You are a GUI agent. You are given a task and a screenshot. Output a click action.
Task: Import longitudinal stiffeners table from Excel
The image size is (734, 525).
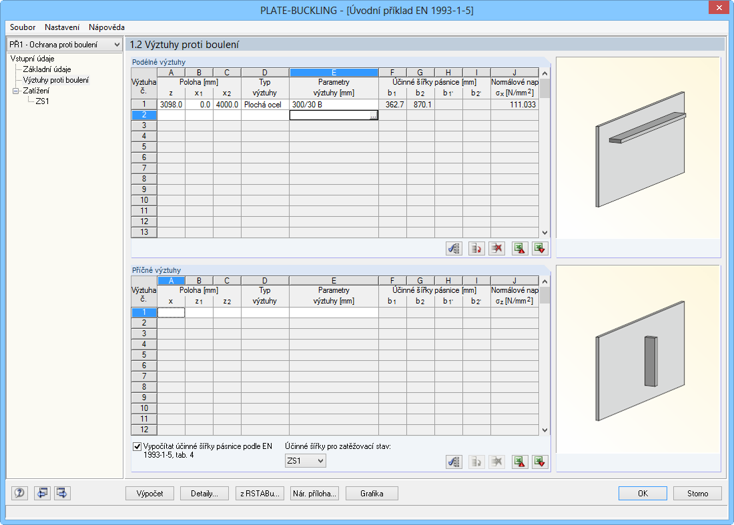[540, 248]
